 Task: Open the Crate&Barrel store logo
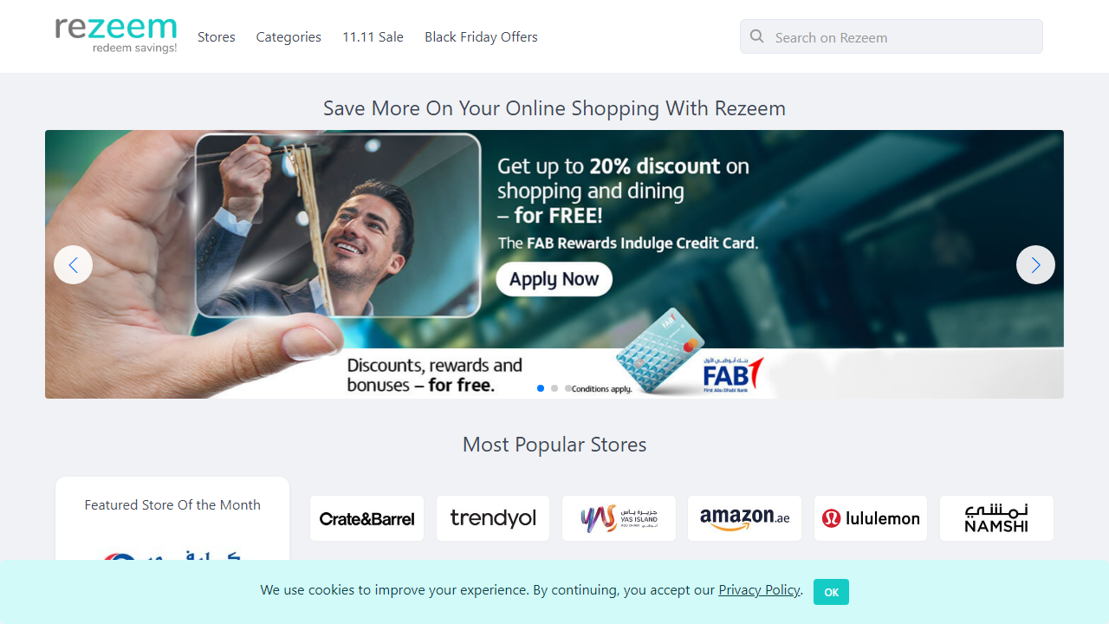[x=367, y=518]
